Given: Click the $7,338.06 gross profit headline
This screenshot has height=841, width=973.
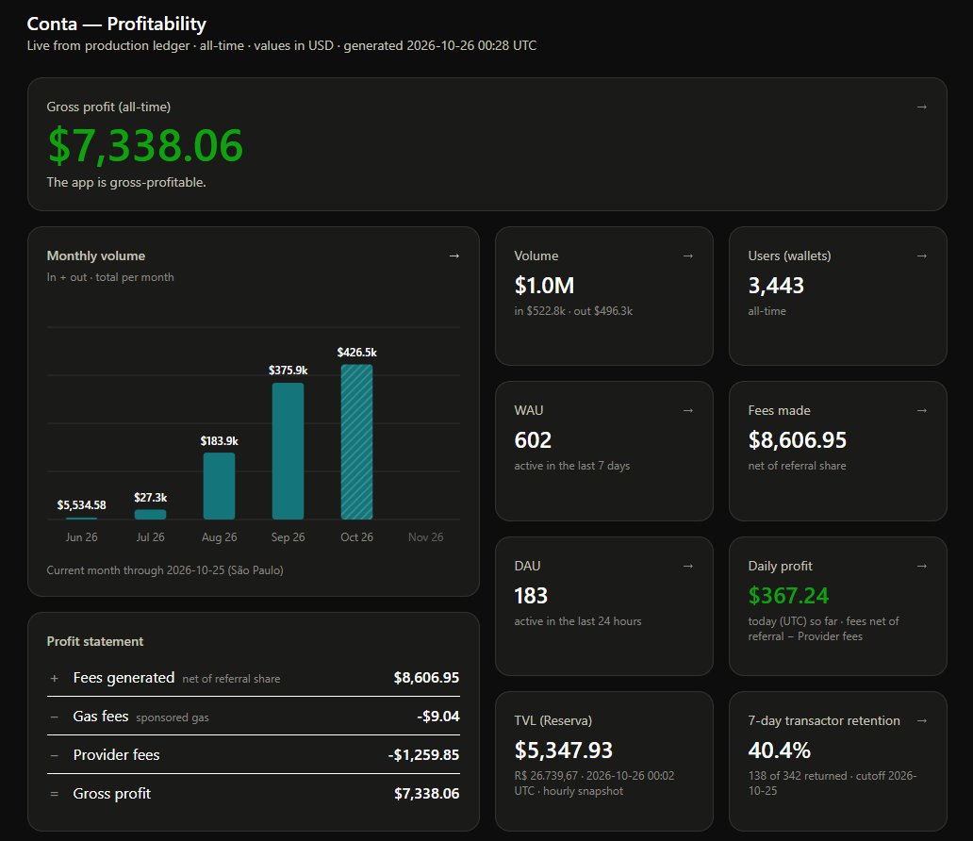Looking at the screenshot, I should coord(145,145).
